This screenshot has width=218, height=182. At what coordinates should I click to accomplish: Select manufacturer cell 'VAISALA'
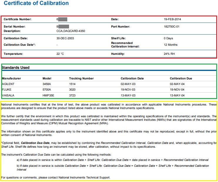(x=8, y=96)
